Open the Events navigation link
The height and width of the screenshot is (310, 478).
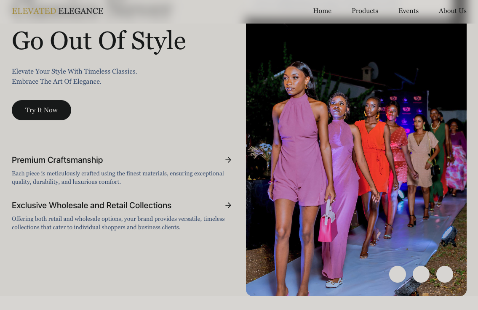408,11
